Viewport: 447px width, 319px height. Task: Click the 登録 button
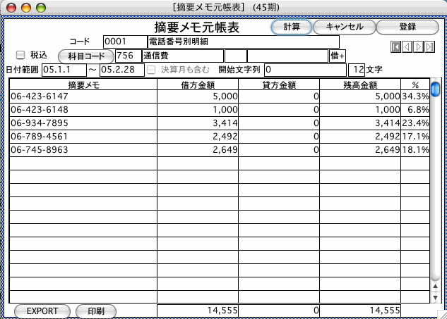pyautogui.click(x=407, y=27)
